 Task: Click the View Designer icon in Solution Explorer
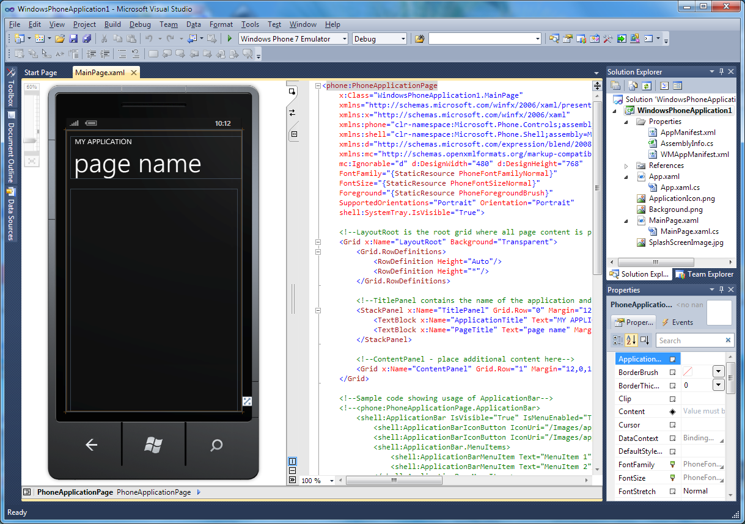point(678,86)
